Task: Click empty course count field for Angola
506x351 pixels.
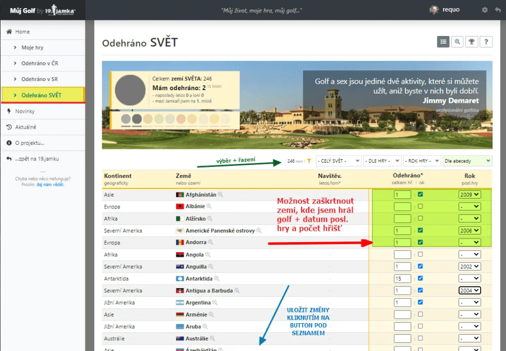Action: 402,254
